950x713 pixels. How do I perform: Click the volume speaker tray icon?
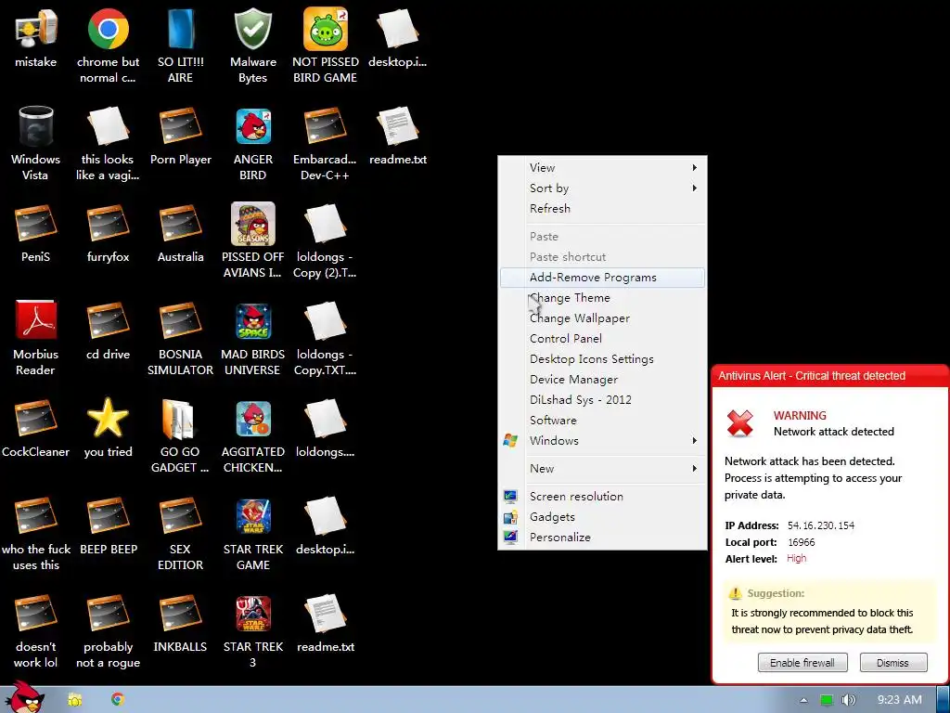click(848, 700)
